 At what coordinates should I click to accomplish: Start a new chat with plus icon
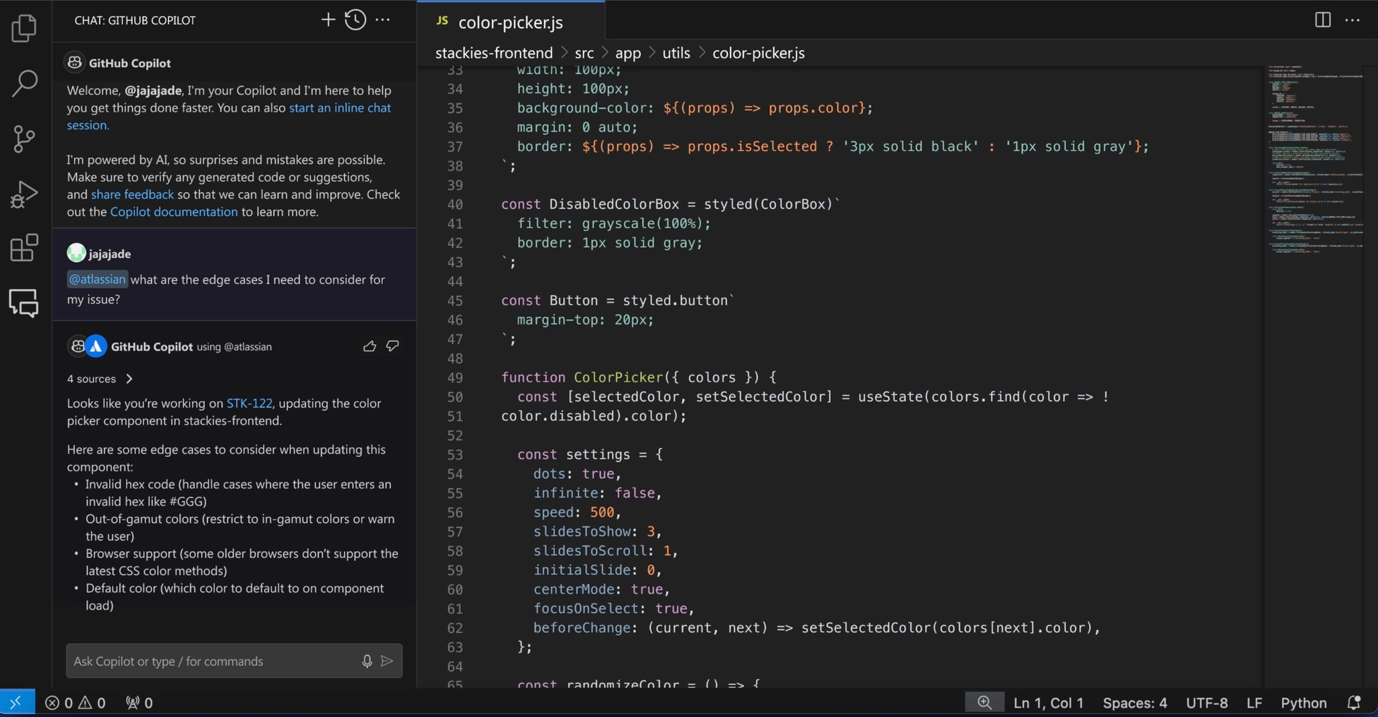[328, 20]
